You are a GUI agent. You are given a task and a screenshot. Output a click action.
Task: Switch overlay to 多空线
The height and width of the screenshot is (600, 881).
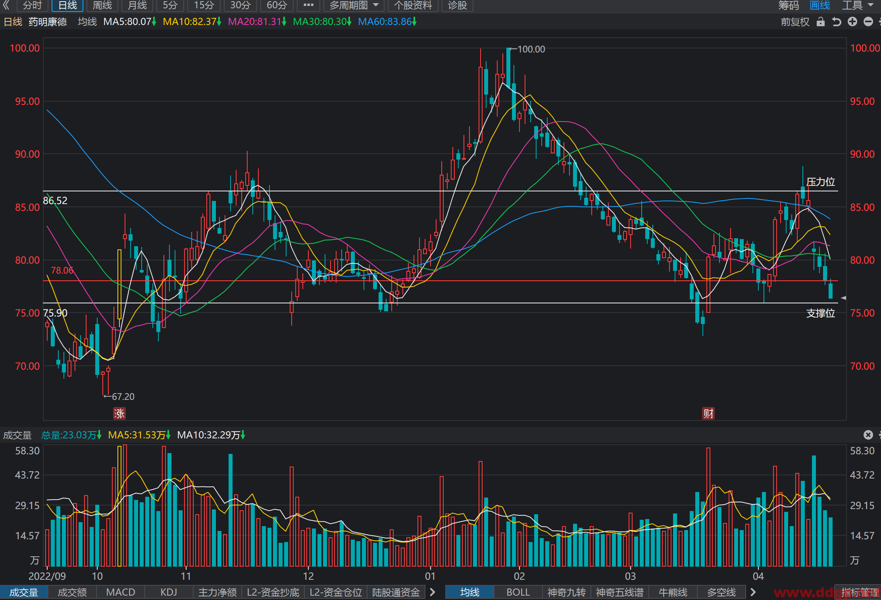click(721, 592)
